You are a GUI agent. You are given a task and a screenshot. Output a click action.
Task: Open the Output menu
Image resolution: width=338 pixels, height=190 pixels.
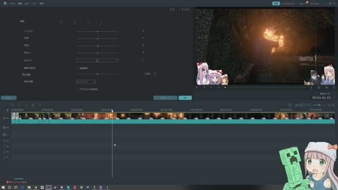tap(27, 4)
